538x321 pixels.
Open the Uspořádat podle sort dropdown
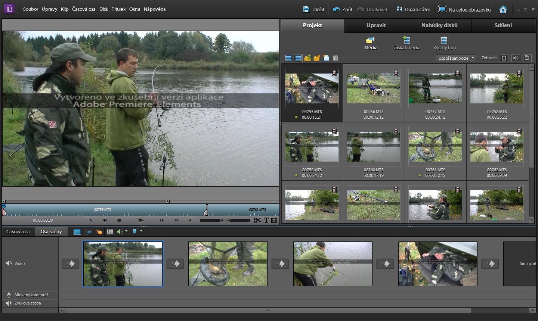tap(456, 58)
